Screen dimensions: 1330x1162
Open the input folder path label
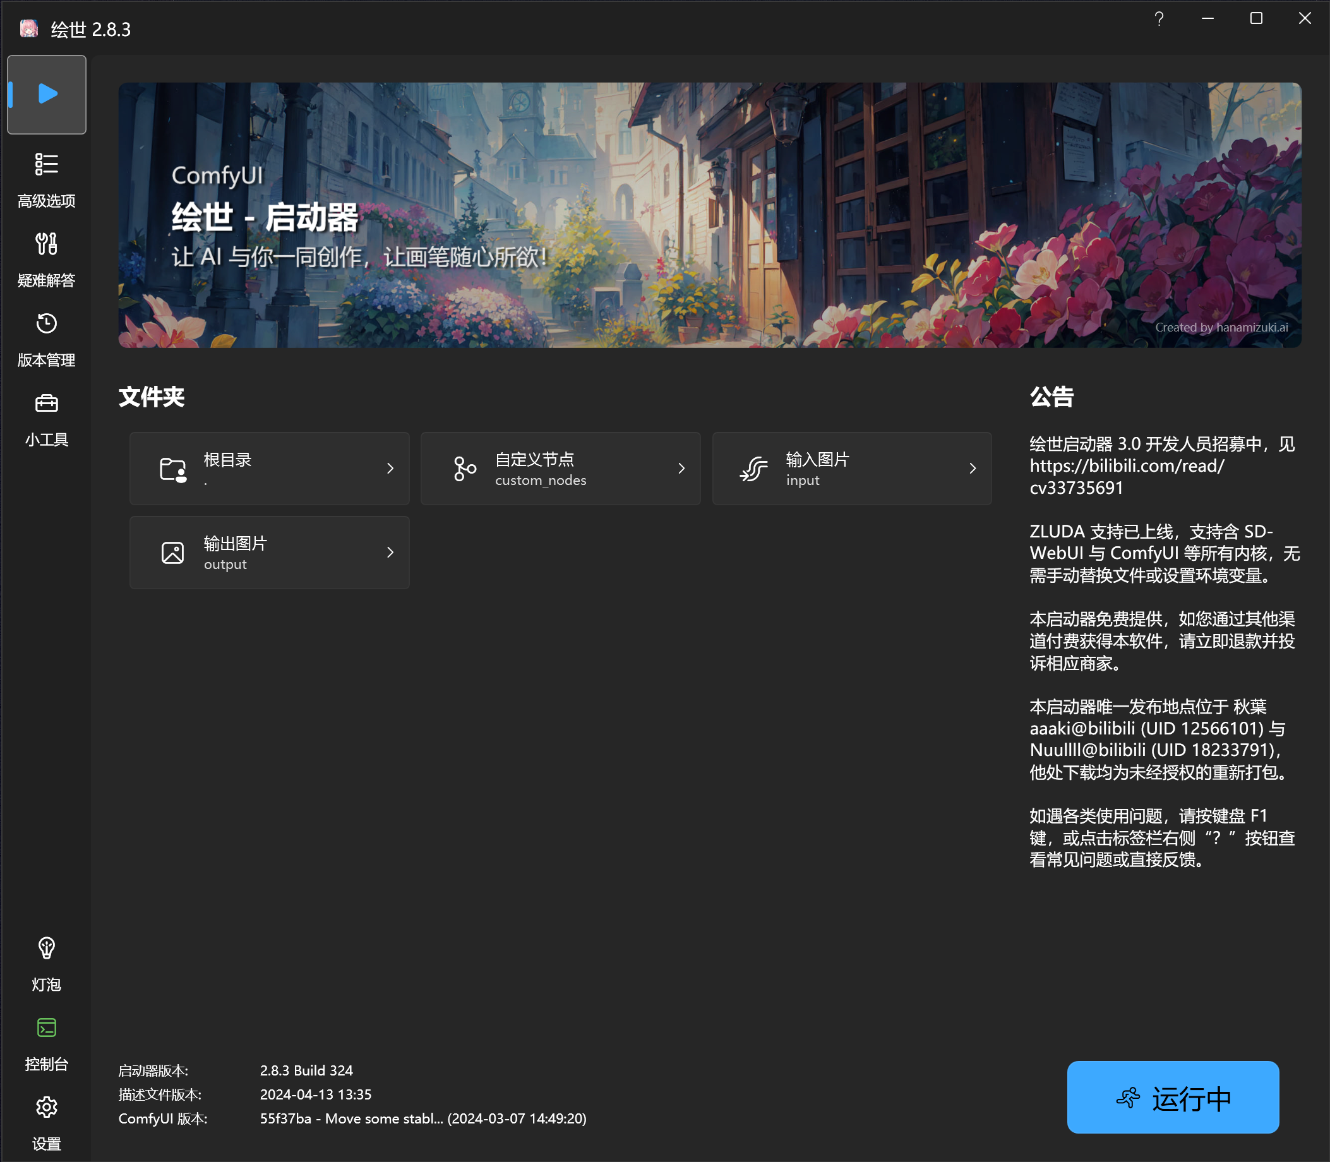(803, 481)
